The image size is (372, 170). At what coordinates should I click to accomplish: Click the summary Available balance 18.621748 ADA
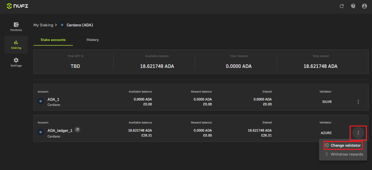point(157,66)
